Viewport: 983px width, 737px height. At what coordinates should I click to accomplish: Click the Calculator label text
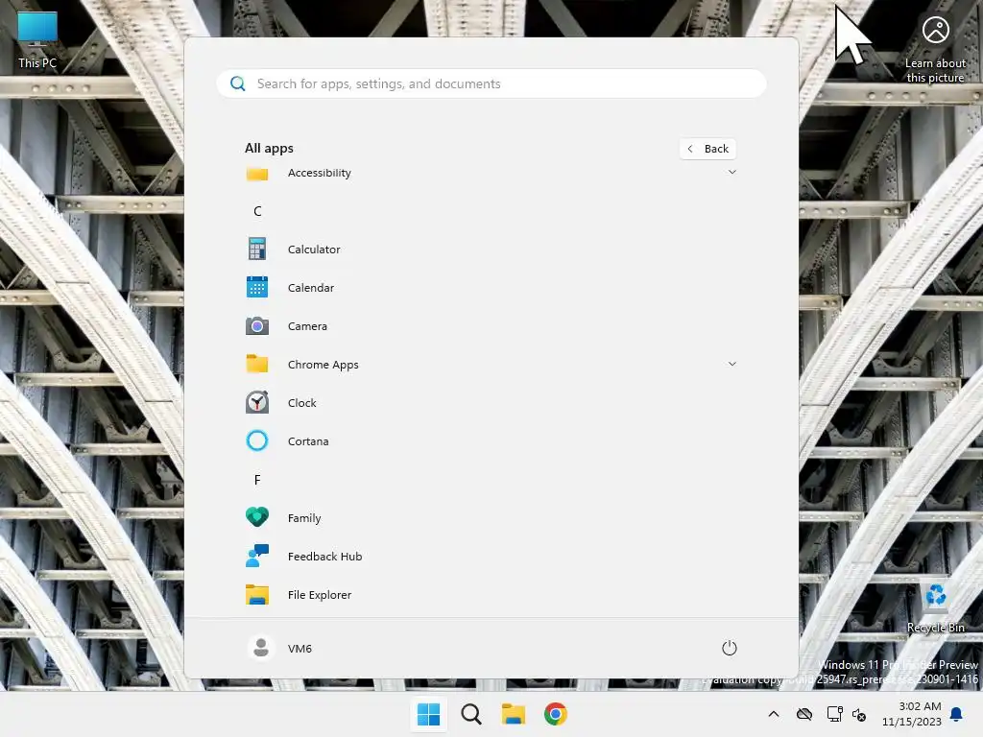click(314, 250)
